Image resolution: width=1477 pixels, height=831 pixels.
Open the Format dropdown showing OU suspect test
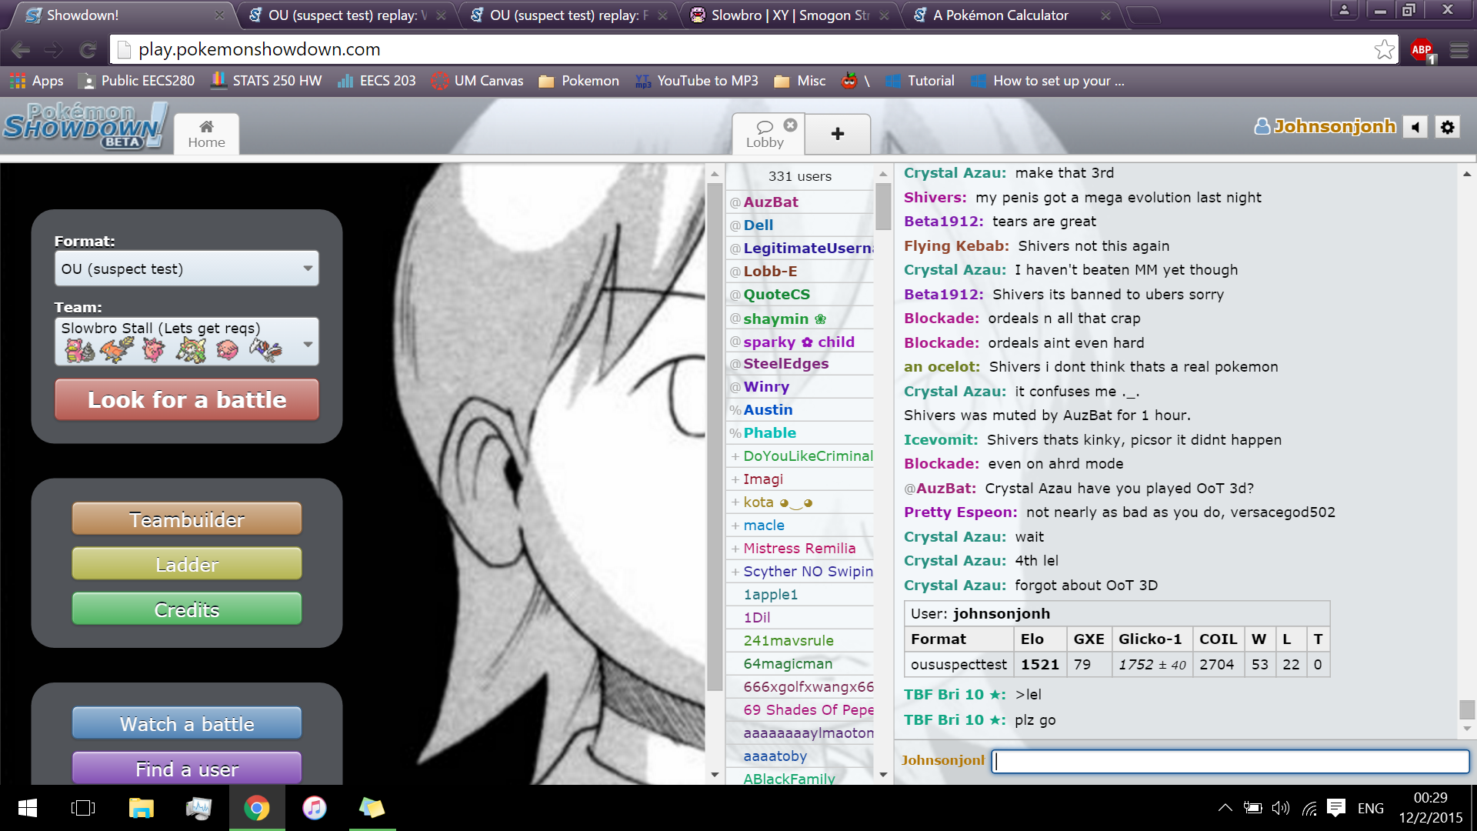click(x=186, y=268)
